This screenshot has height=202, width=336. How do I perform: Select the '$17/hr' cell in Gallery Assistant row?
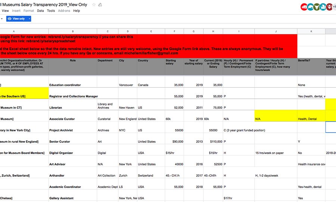(239, 195)
